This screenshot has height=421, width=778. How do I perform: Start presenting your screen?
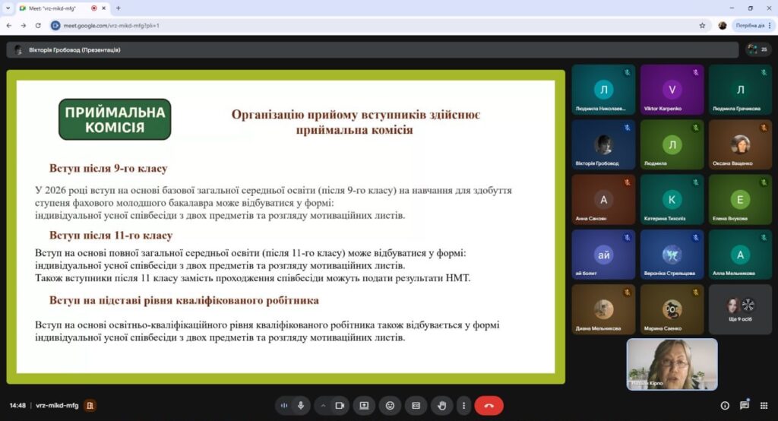pos(364,406)
